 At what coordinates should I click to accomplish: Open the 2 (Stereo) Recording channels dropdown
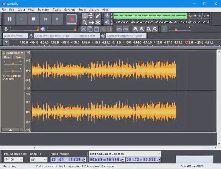click(87, 36)
